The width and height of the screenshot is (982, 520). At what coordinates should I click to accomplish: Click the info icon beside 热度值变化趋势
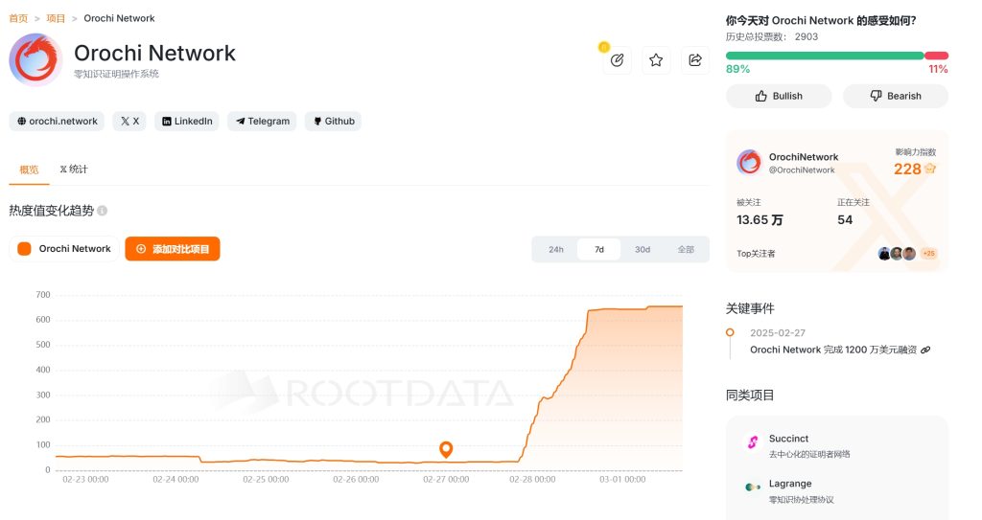point(102,211)
